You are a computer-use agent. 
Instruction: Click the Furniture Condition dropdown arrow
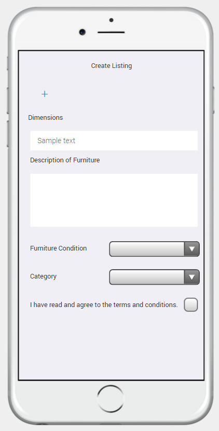[x=192, y=249]
